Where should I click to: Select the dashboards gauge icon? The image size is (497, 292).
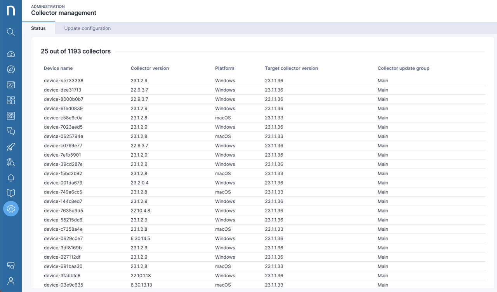coord(10,54)
